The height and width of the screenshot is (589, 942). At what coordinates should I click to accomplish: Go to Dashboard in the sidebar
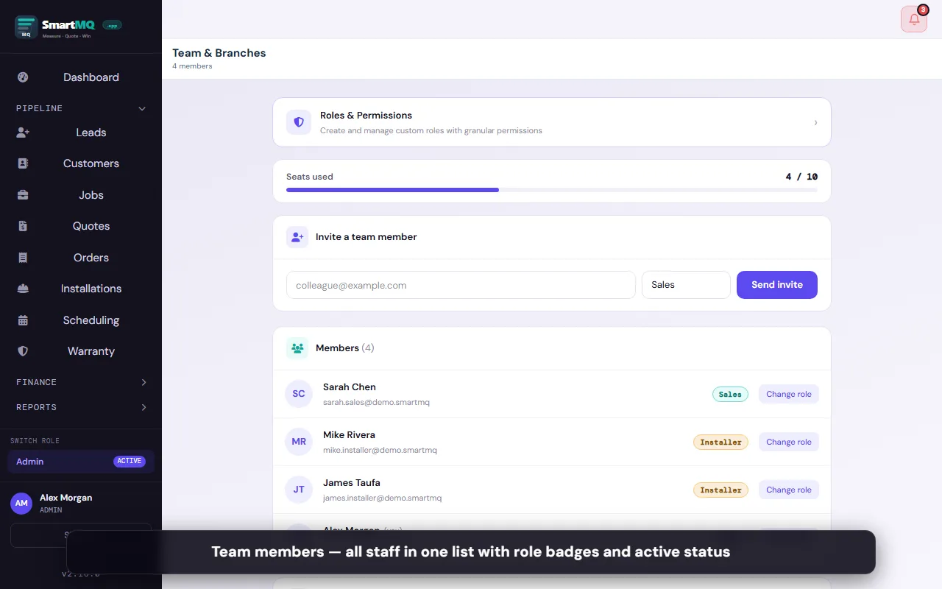tap(81, 77)
